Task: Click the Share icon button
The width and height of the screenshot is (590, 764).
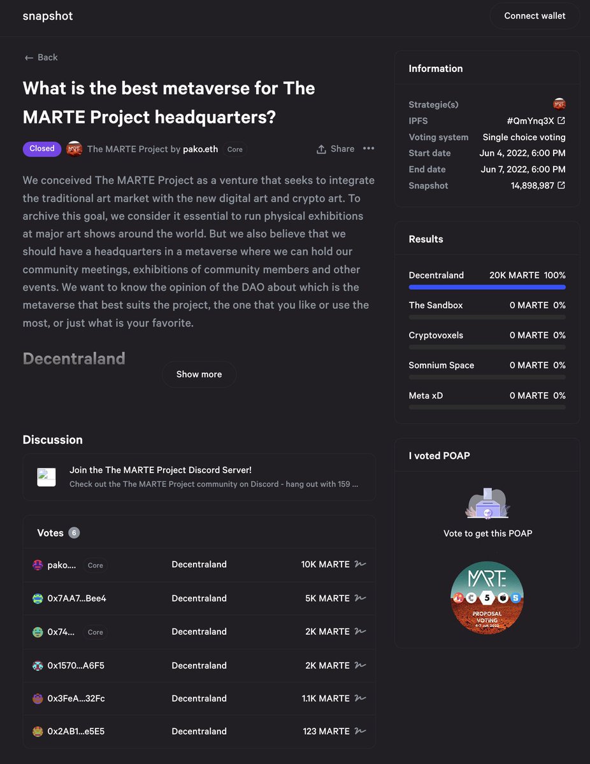Action: pos(335,149)
